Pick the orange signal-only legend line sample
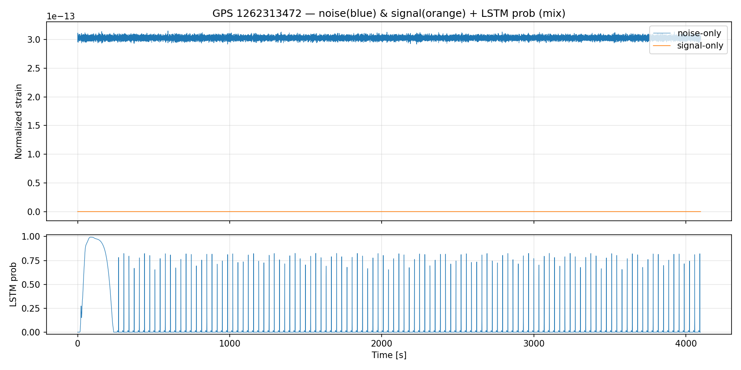The height and width of the screenshot is (370, 741). 662,46
